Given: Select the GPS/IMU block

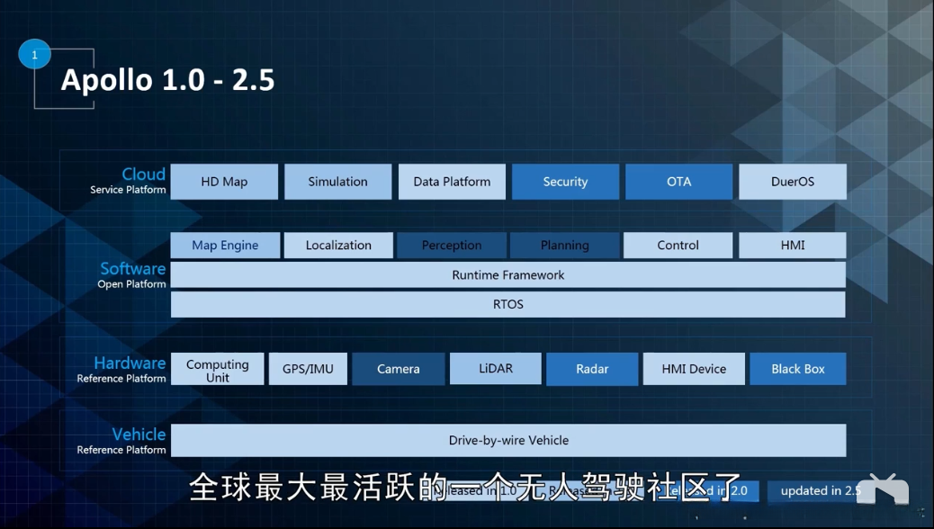Looking at the screenshot, I should pos(308,370).
